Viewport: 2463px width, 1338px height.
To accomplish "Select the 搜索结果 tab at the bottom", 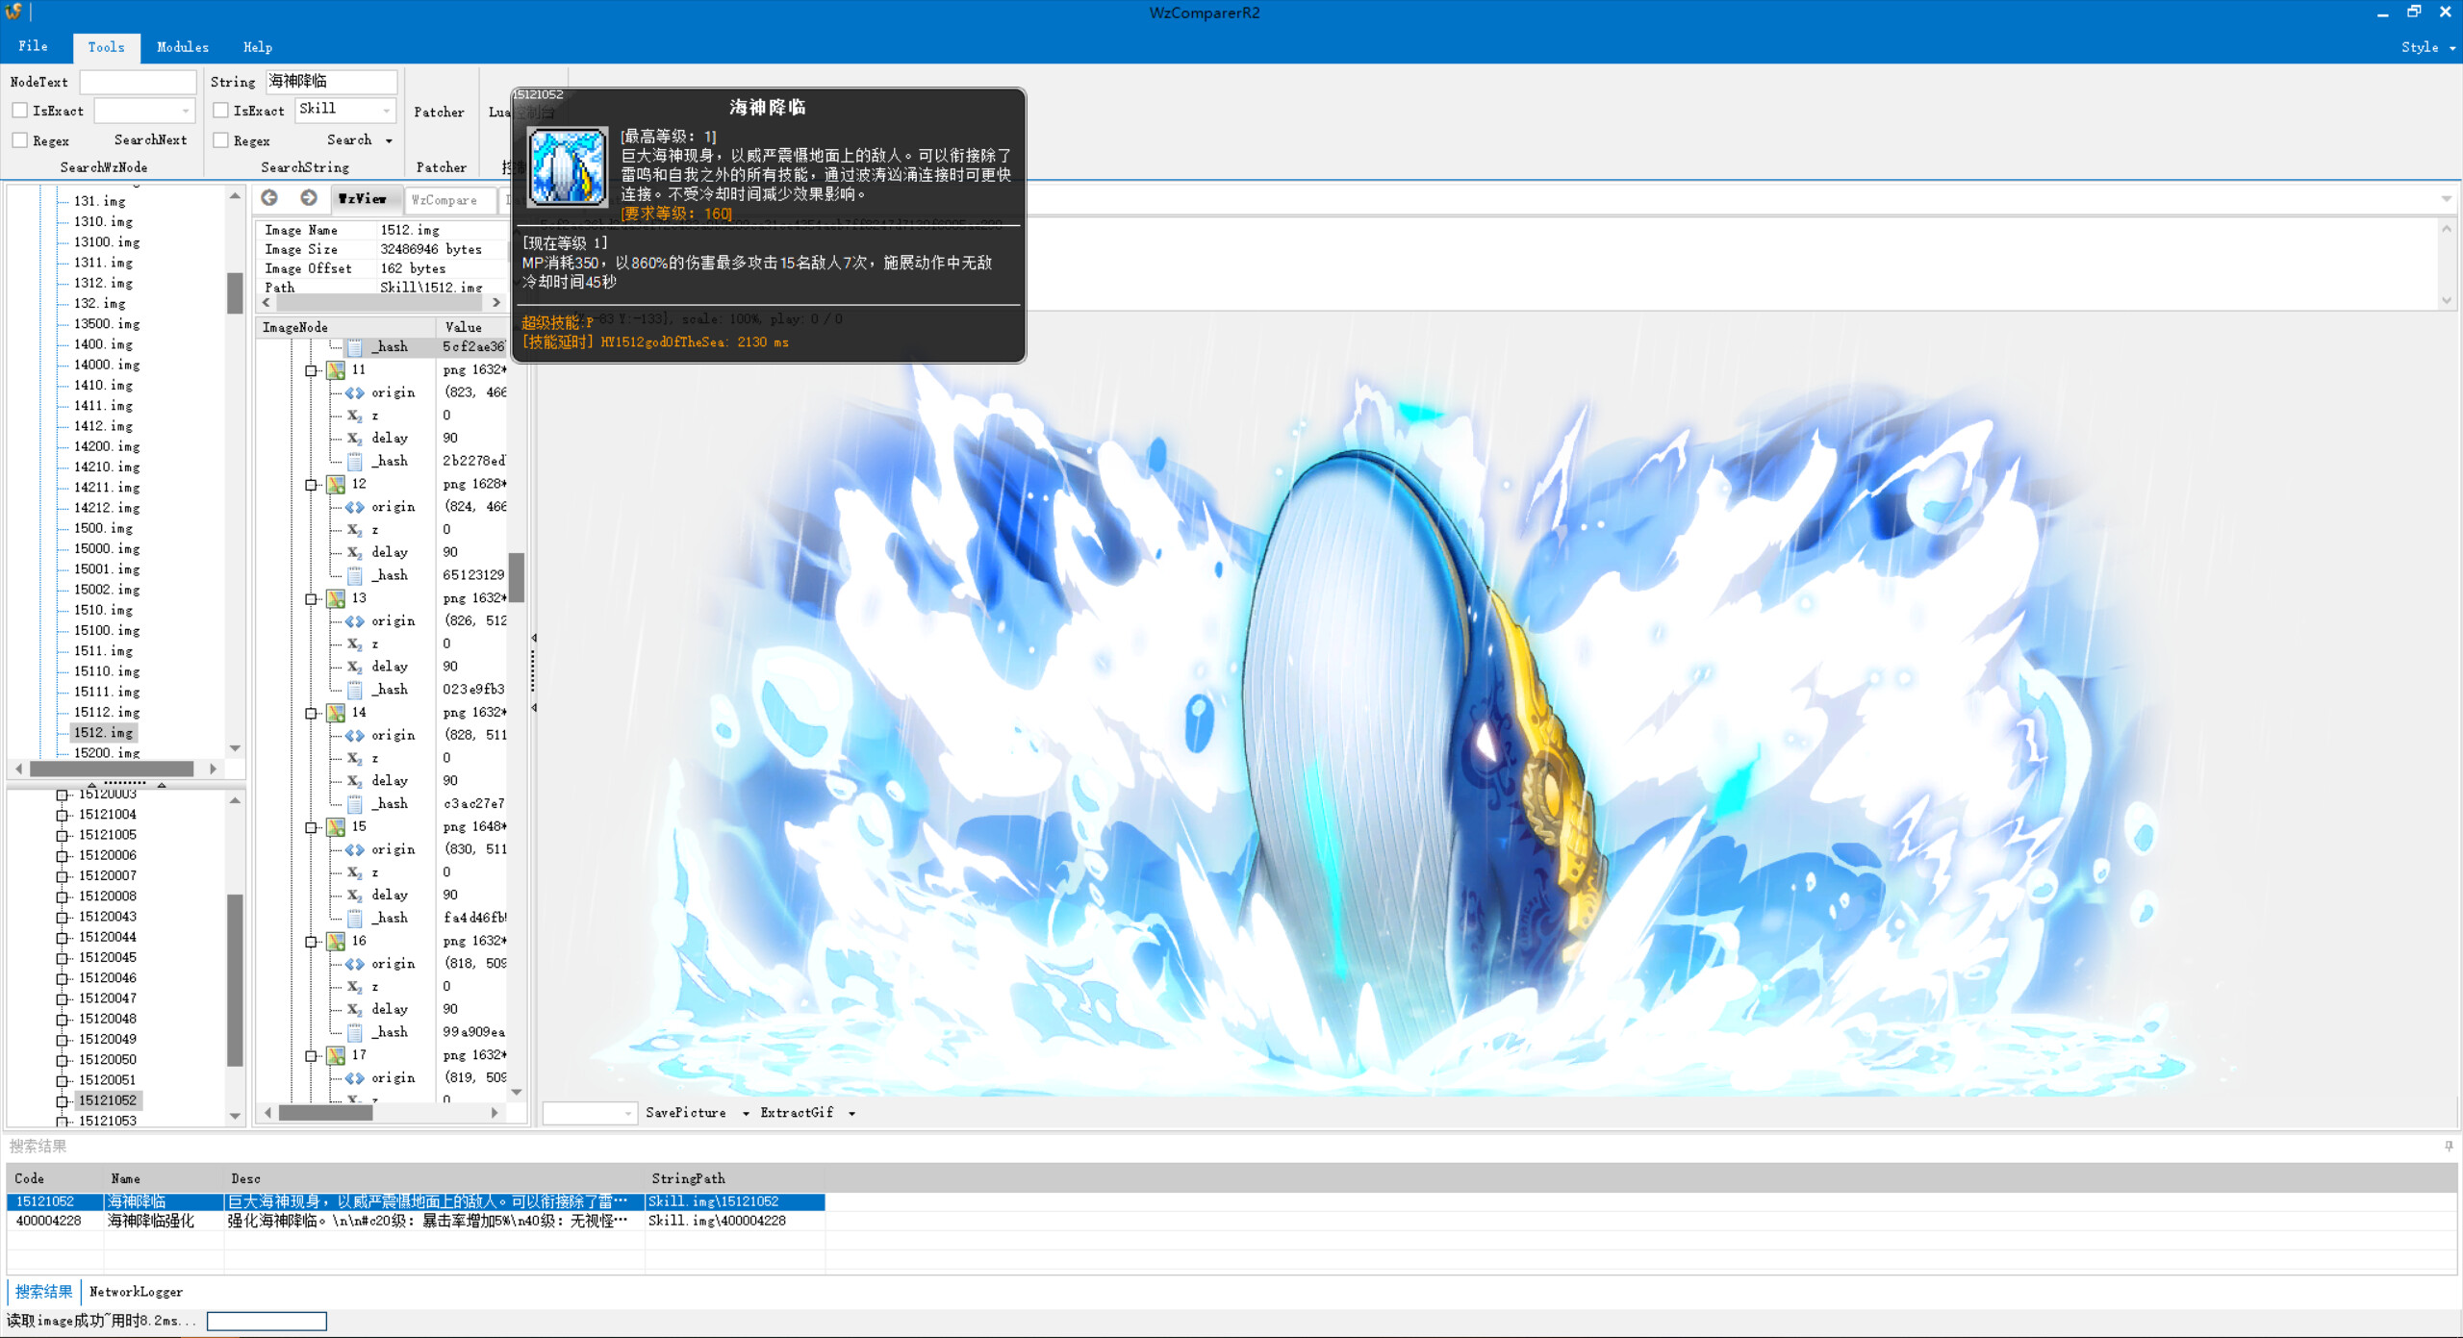I will pos(44,1292).
